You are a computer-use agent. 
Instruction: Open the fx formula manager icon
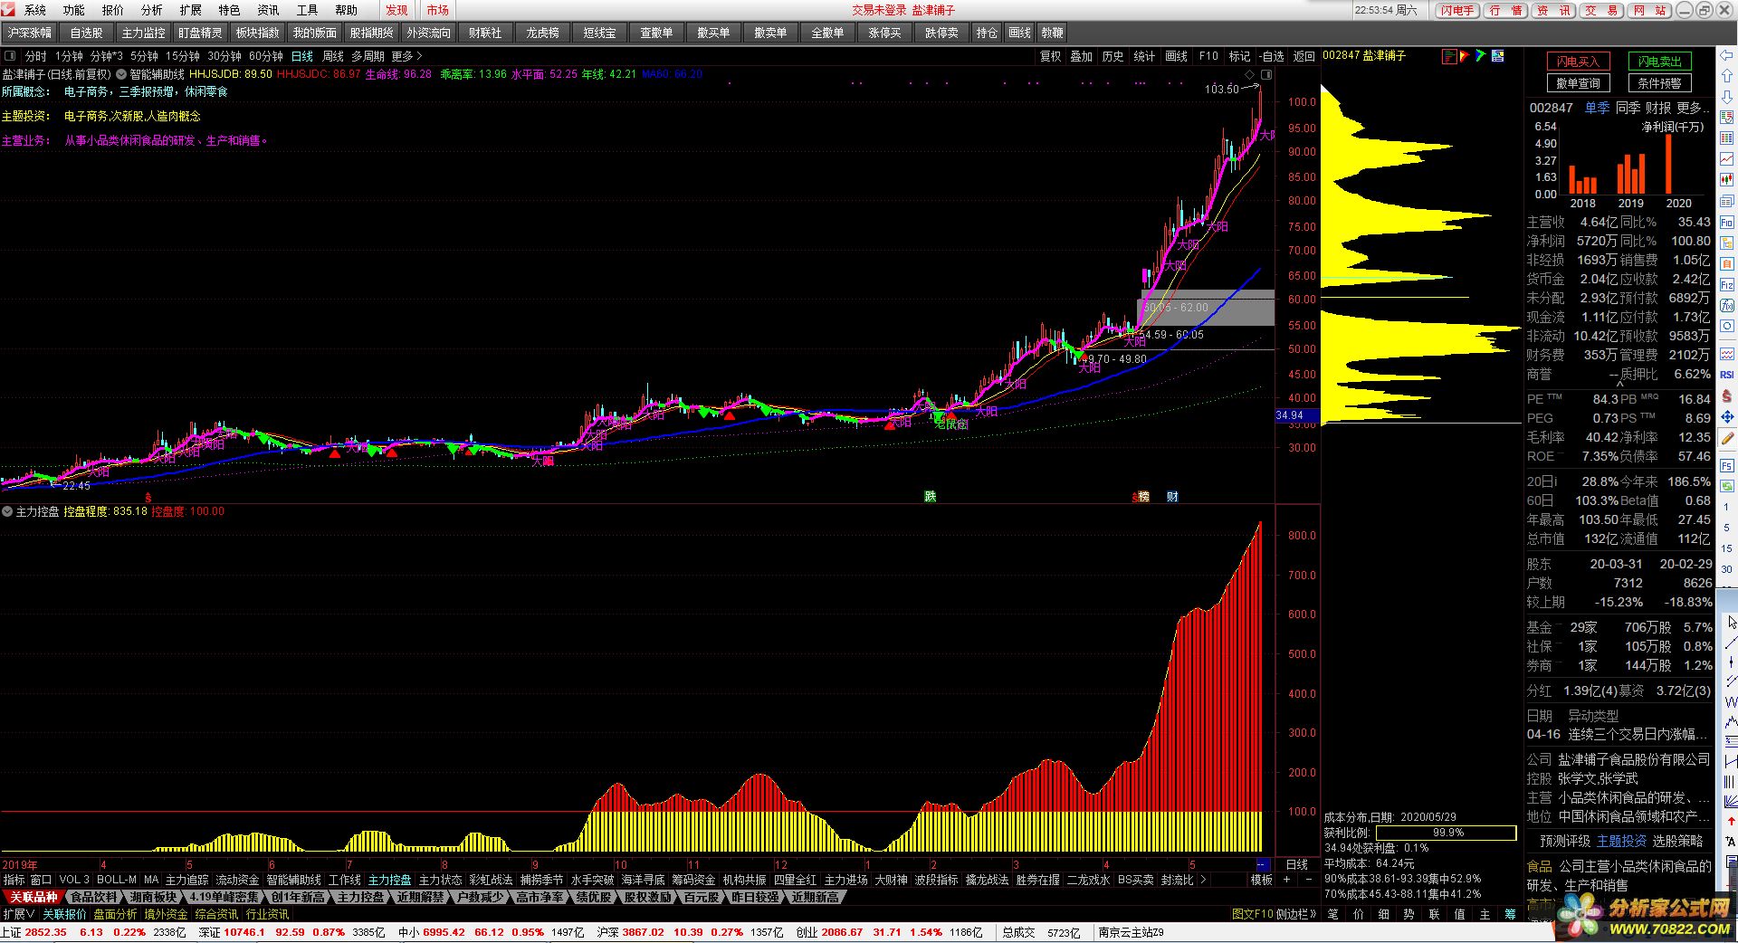(1727, 305)
